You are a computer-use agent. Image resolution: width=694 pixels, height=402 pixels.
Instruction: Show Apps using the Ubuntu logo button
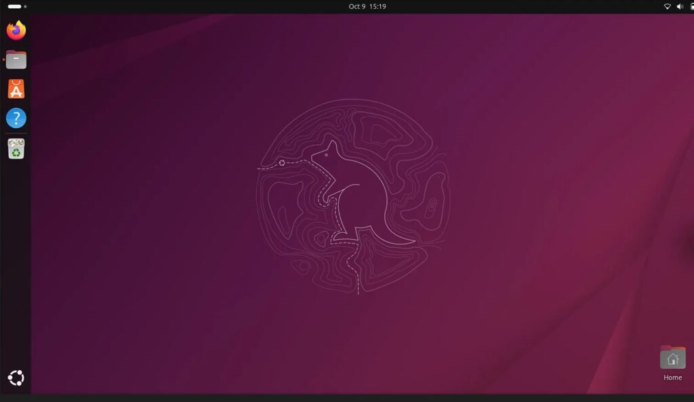[x=16, y=378]
